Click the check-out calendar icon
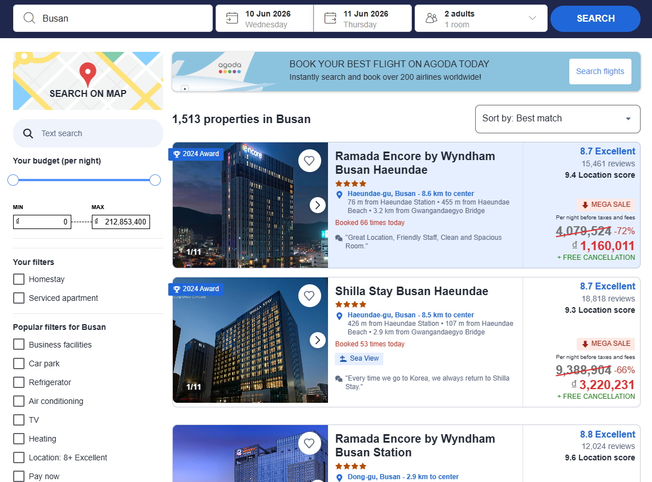The height and width of the screenshot is (482, 652). pos(330,18)
